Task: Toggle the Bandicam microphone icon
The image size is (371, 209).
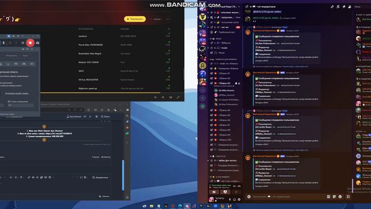Action: click(x=3, y=43)
